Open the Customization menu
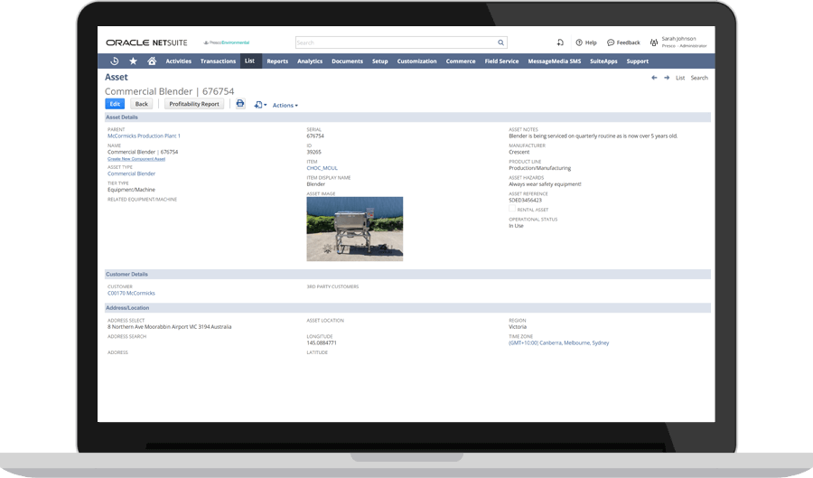Viewport: 813px width, 478px height. (x=416, y=61)
